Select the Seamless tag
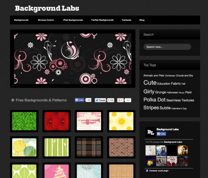Screen dimensions: 208x178 point(173,100)
